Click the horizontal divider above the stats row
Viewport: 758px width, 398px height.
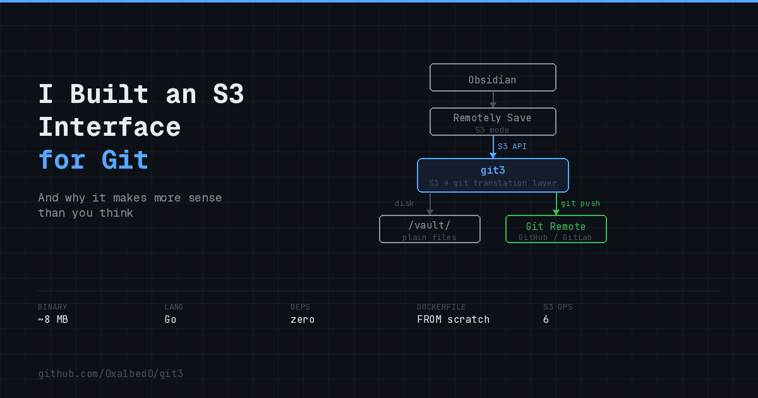click(379, 289)
